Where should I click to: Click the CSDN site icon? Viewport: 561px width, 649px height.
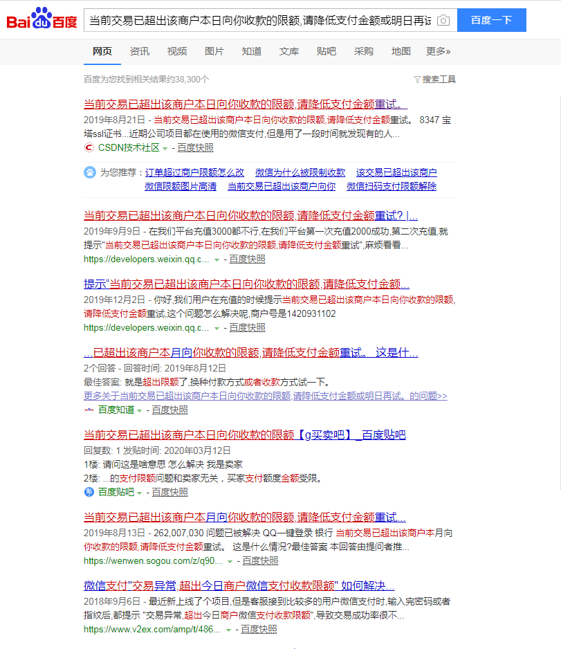click(89, 148)
